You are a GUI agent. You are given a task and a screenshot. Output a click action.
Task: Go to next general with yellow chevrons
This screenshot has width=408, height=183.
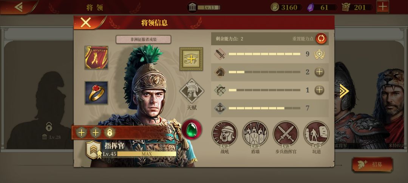pos(344,91)
